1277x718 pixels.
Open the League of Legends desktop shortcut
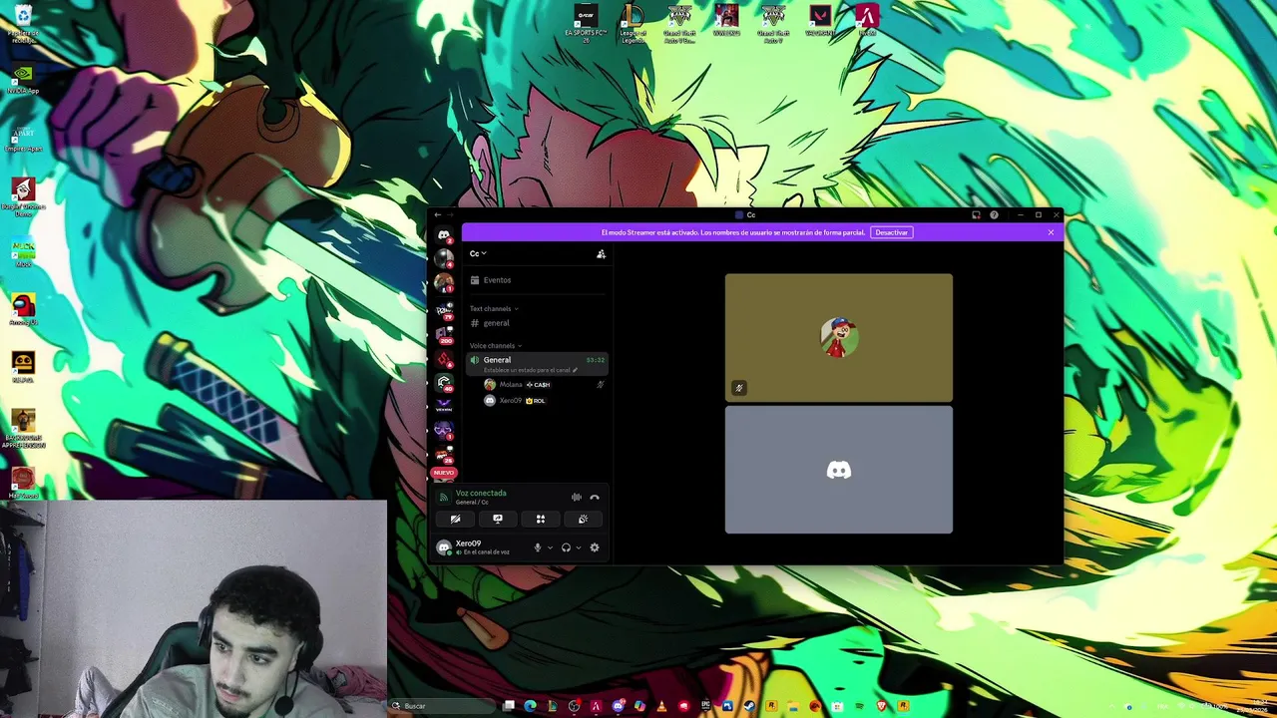tap(633, 23)
